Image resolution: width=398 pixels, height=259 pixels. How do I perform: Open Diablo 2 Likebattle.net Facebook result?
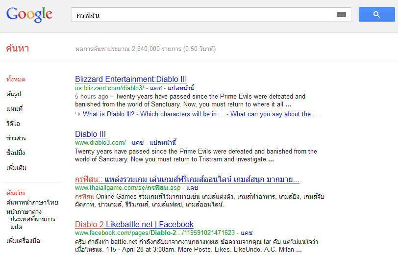click(134, 225)
